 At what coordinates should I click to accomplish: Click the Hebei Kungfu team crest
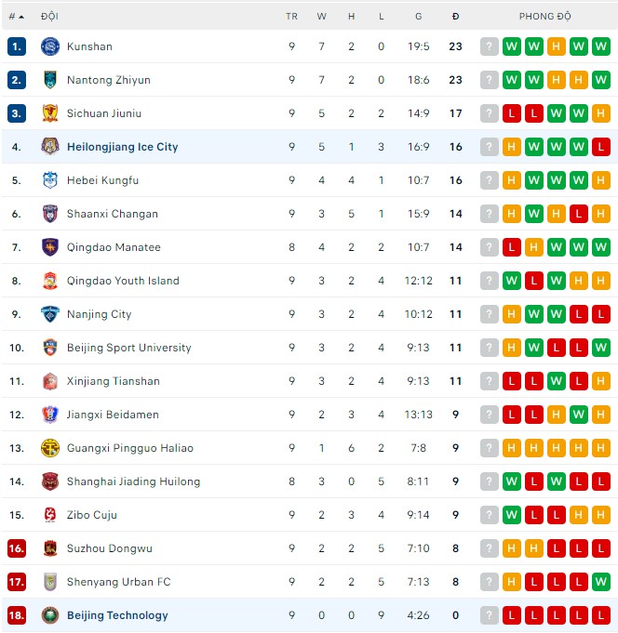tap(50, 180)
